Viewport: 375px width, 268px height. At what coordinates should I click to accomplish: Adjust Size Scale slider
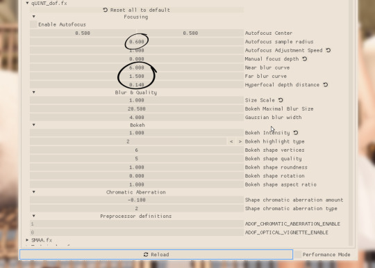point(137,100)
